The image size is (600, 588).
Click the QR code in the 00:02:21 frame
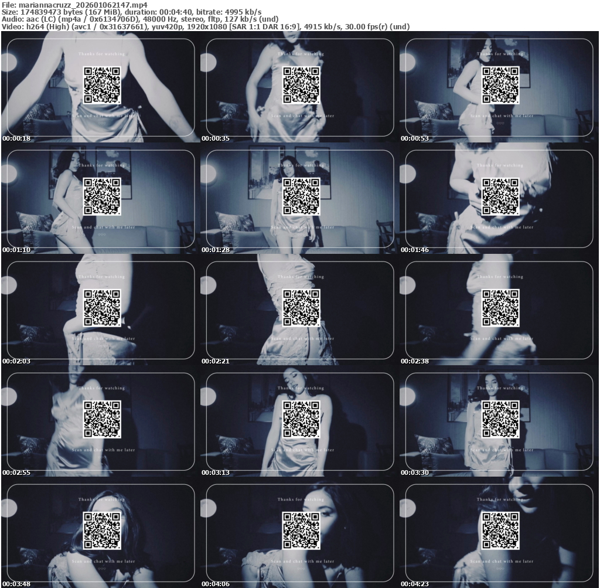click(301, 308)
